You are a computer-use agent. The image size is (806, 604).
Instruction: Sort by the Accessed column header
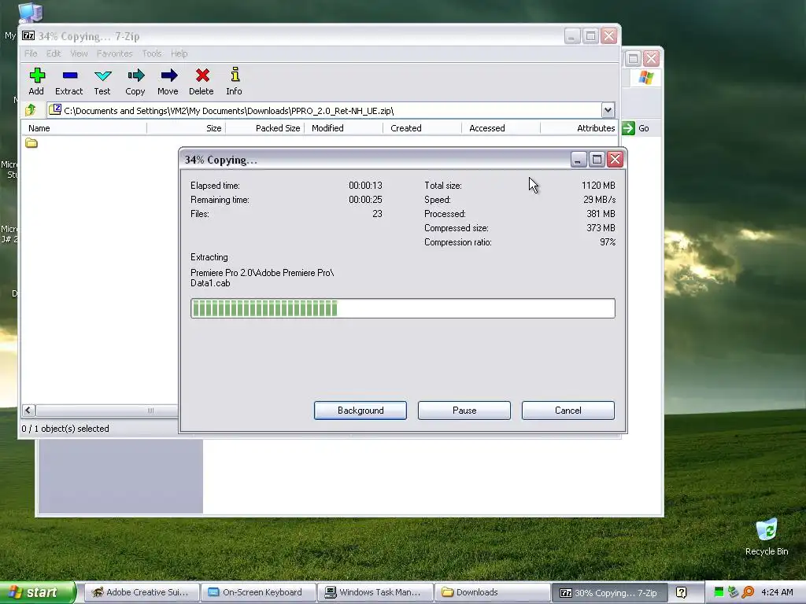pyautogui.click(x=501, y=128)
